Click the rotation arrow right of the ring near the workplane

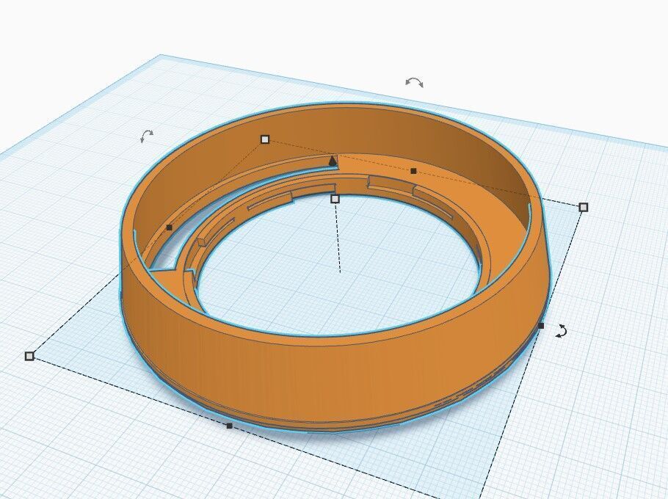pyautogui.click(x=562, y=331)
